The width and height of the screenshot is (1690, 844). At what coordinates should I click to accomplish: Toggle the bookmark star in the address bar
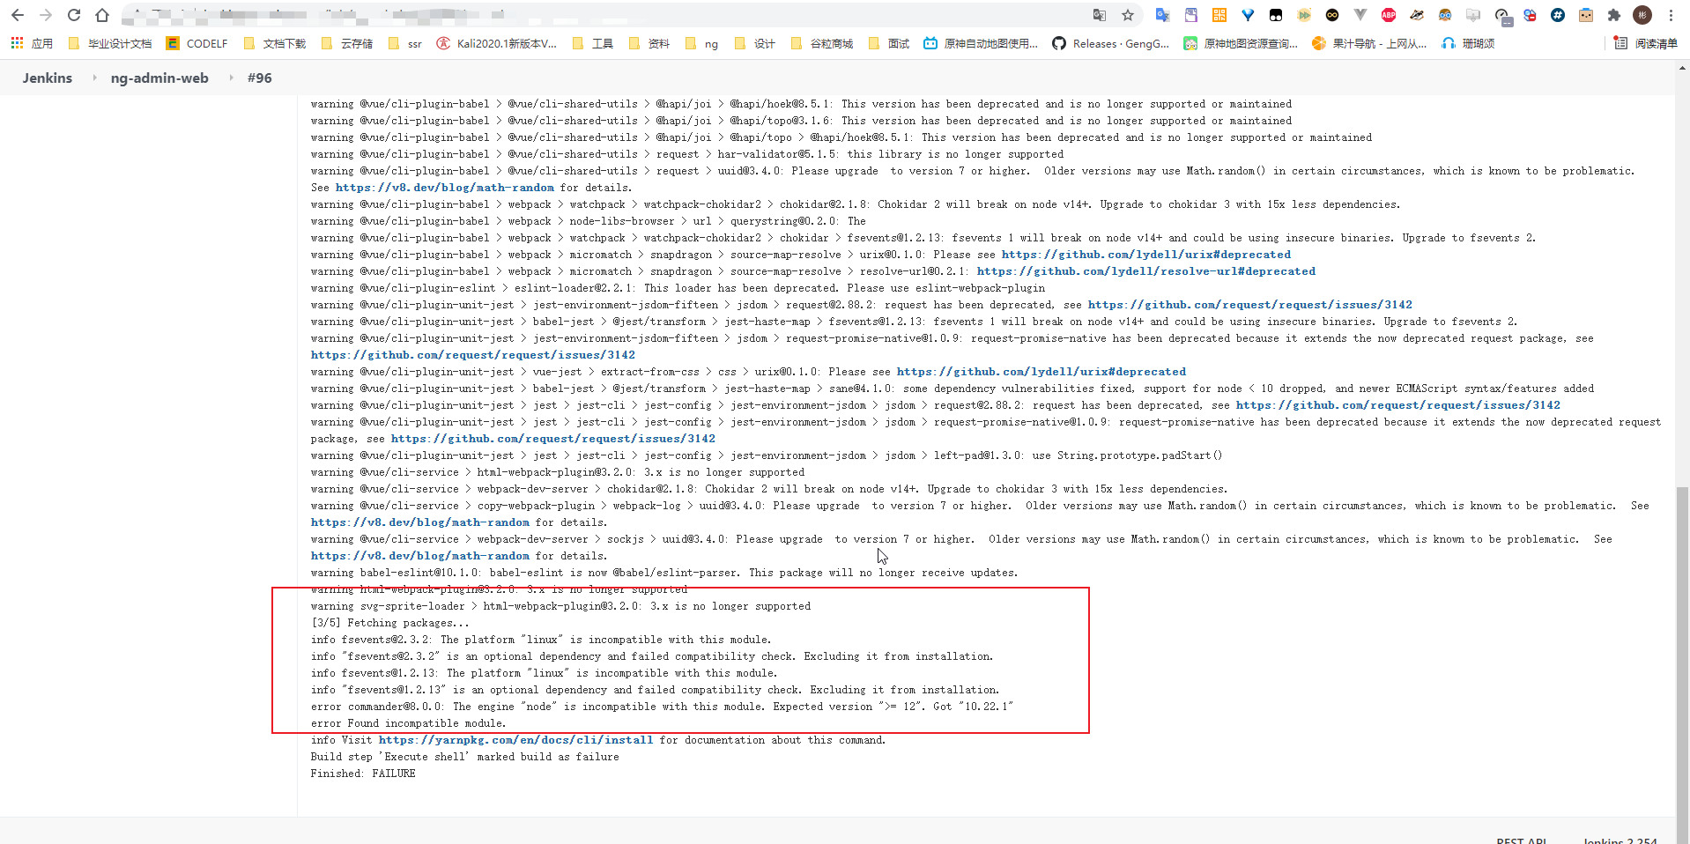[x=1128, y=15]
